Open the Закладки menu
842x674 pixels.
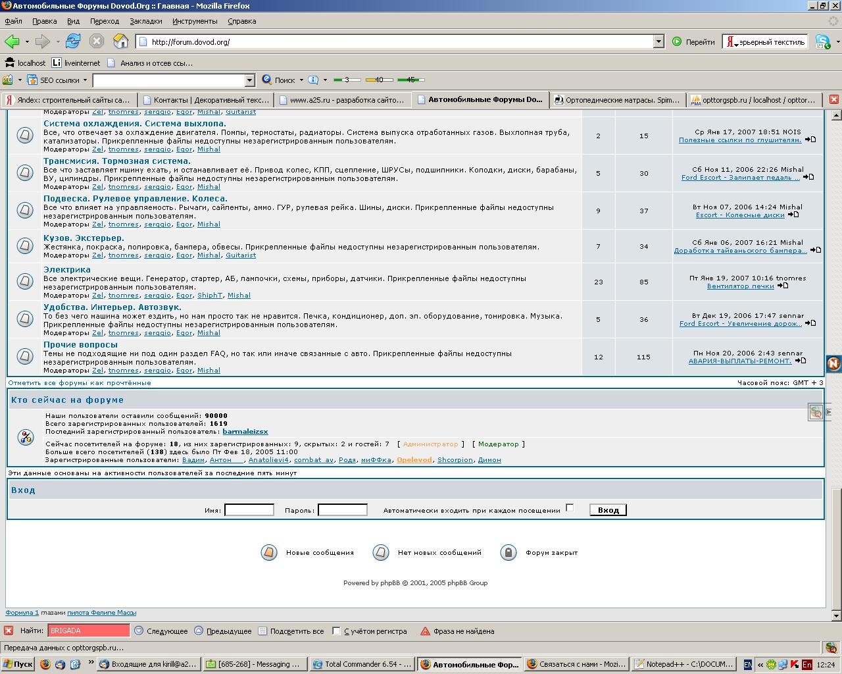tap(145, 21)
